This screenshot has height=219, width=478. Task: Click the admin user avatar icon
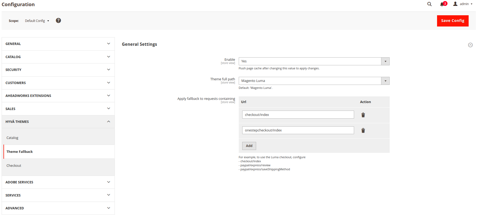(455, 4)
